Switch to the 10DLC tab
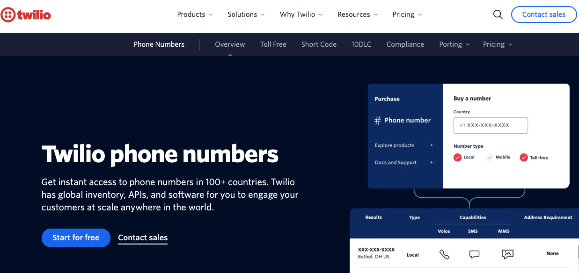 (x=361, y=44)
